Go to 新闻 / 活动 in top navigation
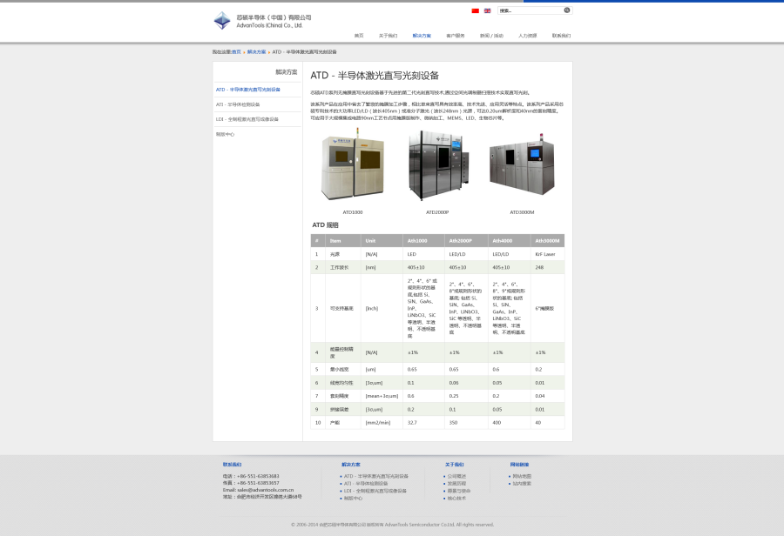The width and height of the screenshot is (784, 536). click(491, 36)
